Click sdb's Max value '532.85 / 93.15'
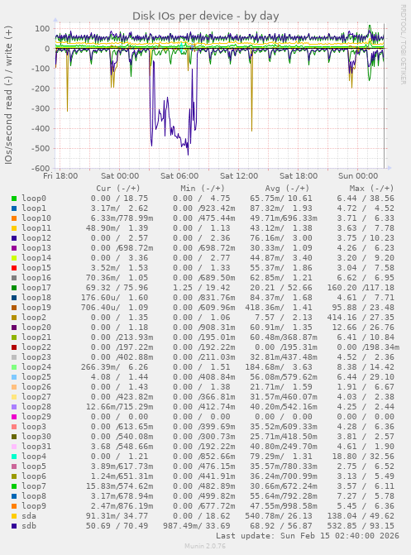 click(x=361, y=526)
